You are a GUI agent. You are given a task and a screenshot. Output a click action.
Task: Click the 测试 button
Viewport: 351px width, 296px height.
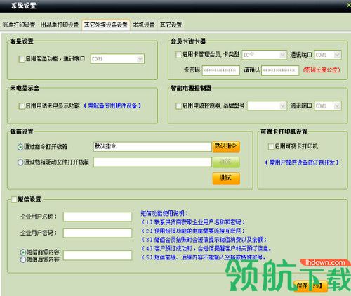click(x=226, y=178)
